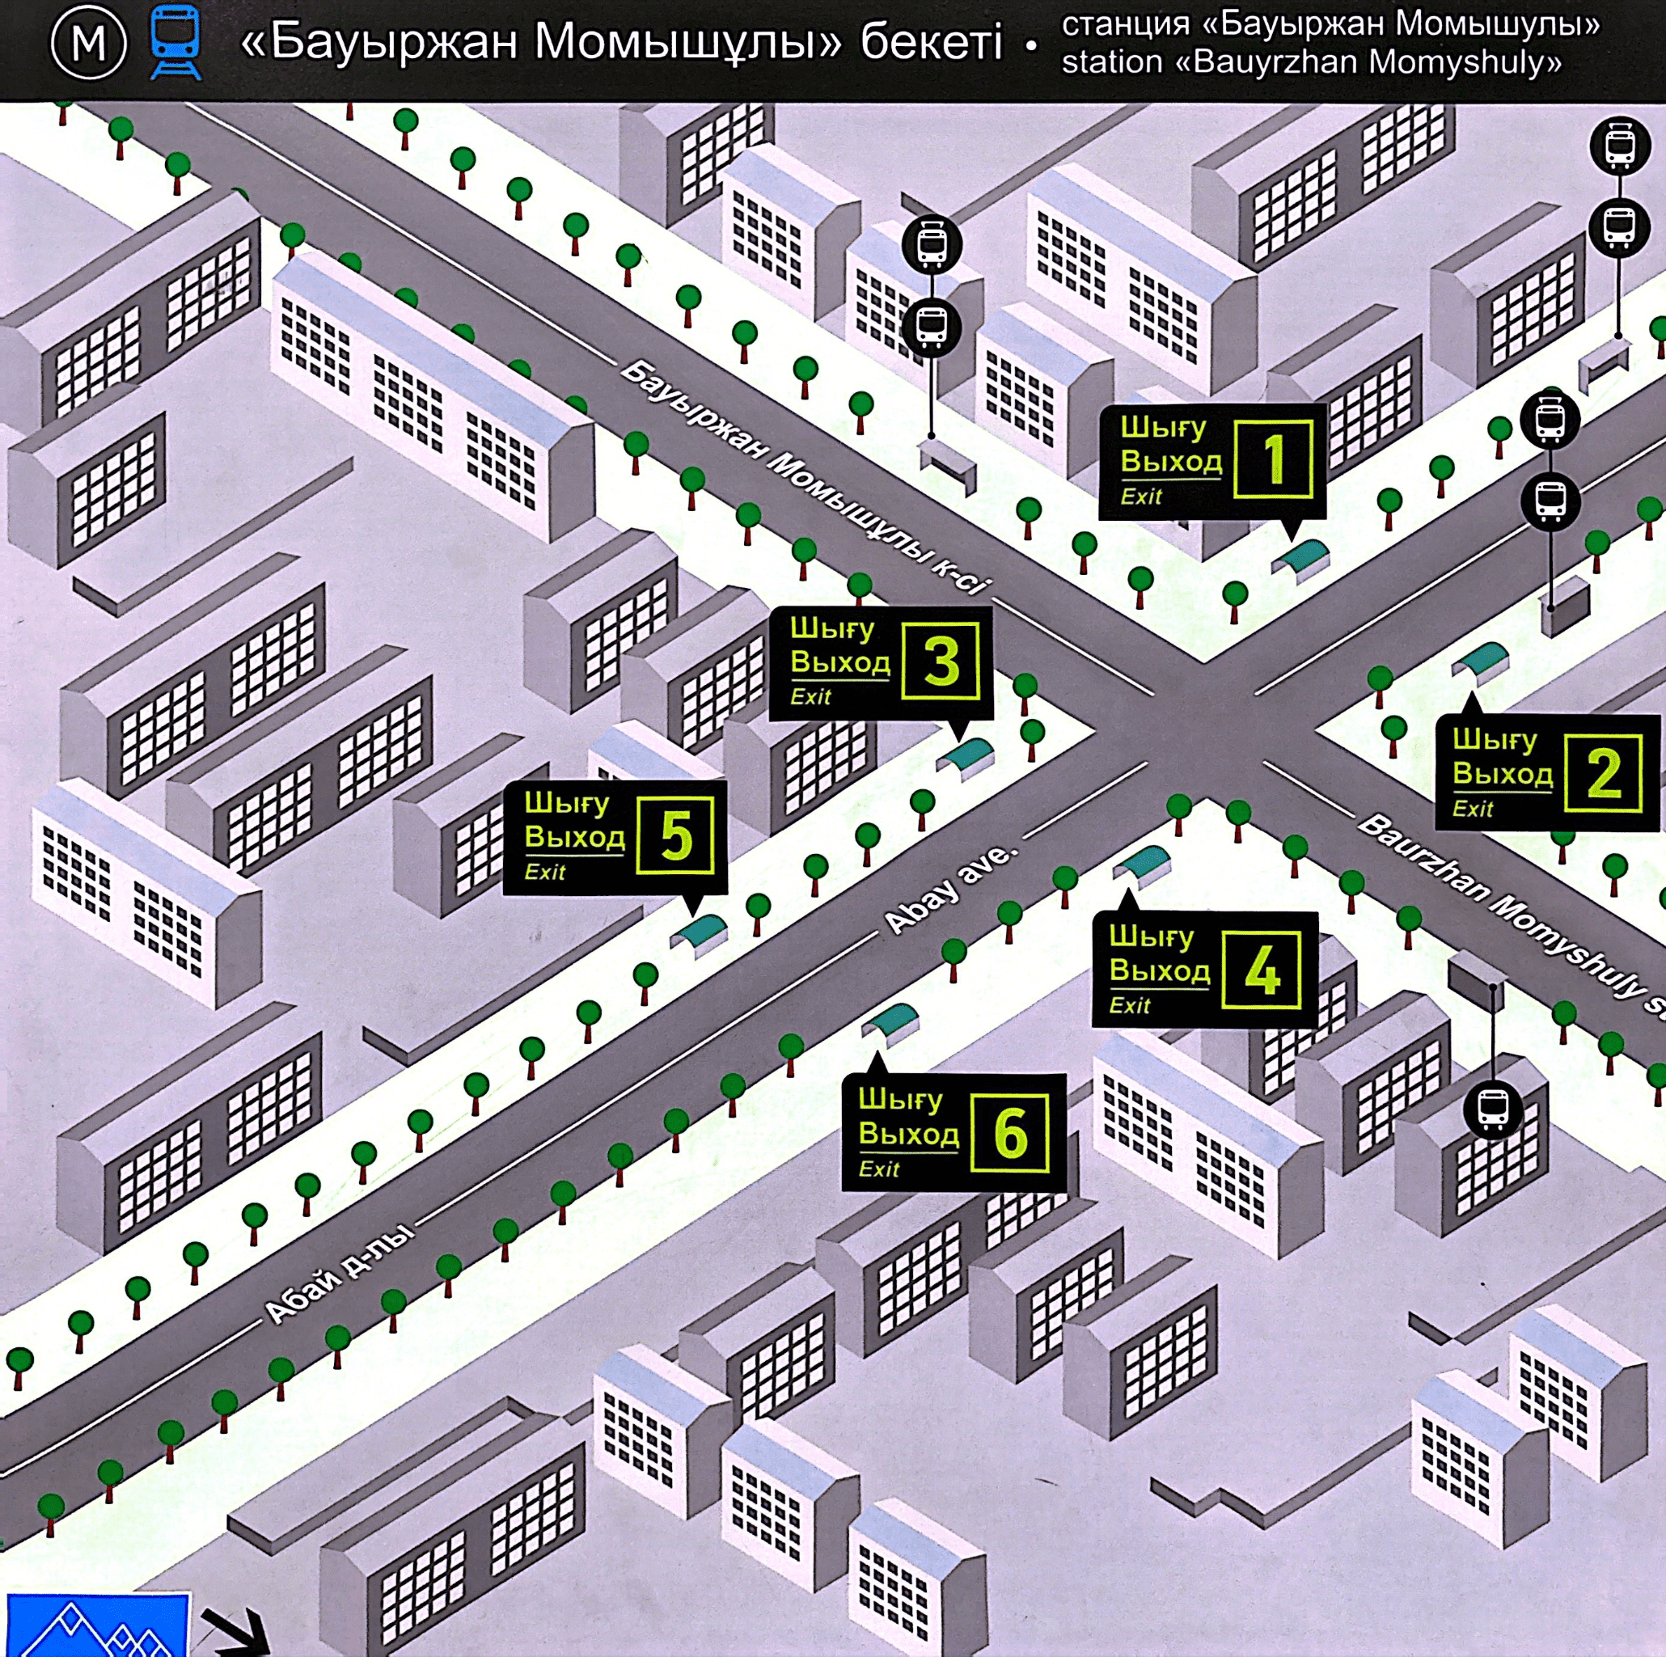Click the black arrow beside mountain logo
Image resolution: width=1666 pixels, height=1657 pixels.
pos(236,1630)
